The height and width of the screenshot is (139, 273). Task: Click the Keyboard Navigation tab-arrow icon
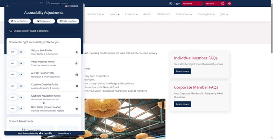point(77,97)
